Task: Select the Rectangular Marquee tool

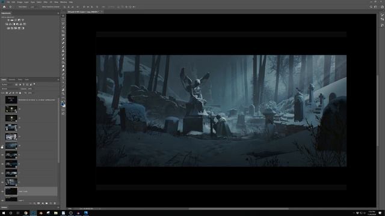Action: 63,20
